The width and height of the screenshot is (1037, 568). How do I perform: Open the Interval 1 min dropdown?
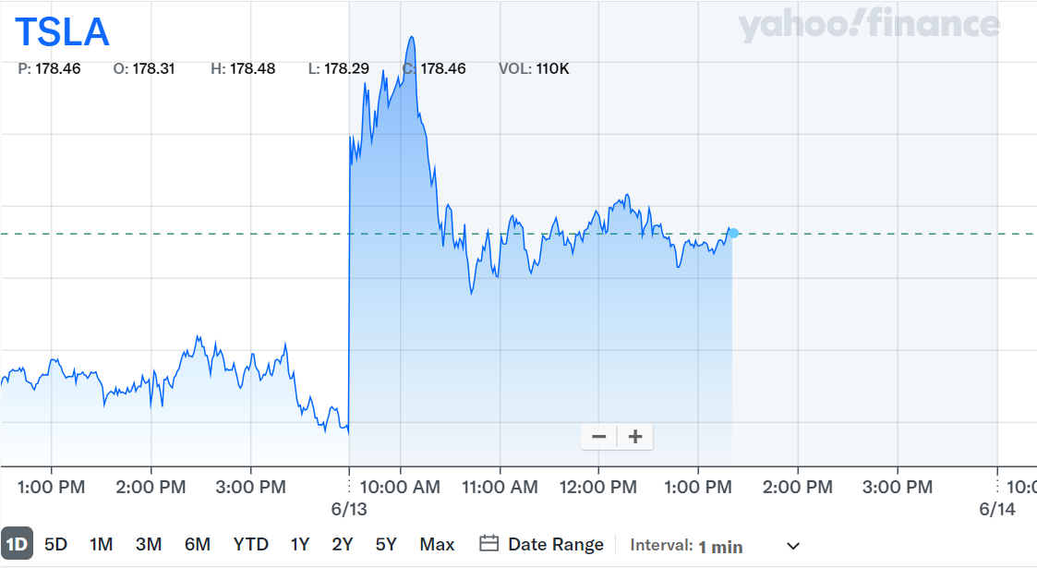pyautogui.click(x=720, y=546)
